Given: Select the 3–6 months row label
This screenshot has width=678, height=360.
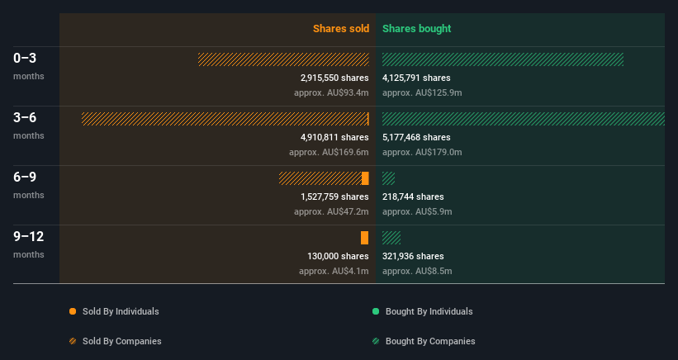Looking at the screenshot, I should (29, 126).
